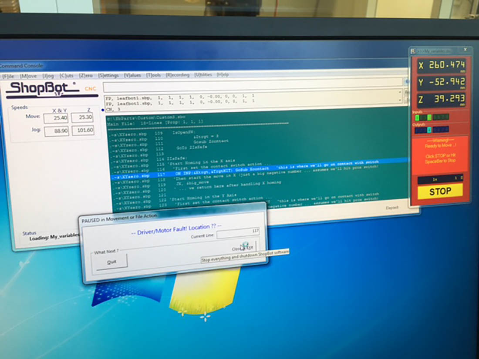This screenshot has height=359, width=479.
Task: Click the Current Line field showing 117
Action: [238, 233]
